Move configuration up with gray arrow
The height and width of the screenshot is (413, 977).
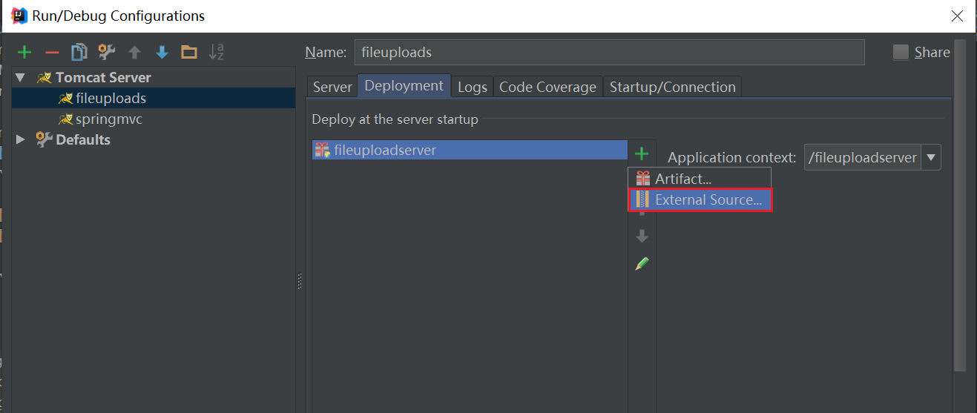pyautogui.click(x=134, y=53)
